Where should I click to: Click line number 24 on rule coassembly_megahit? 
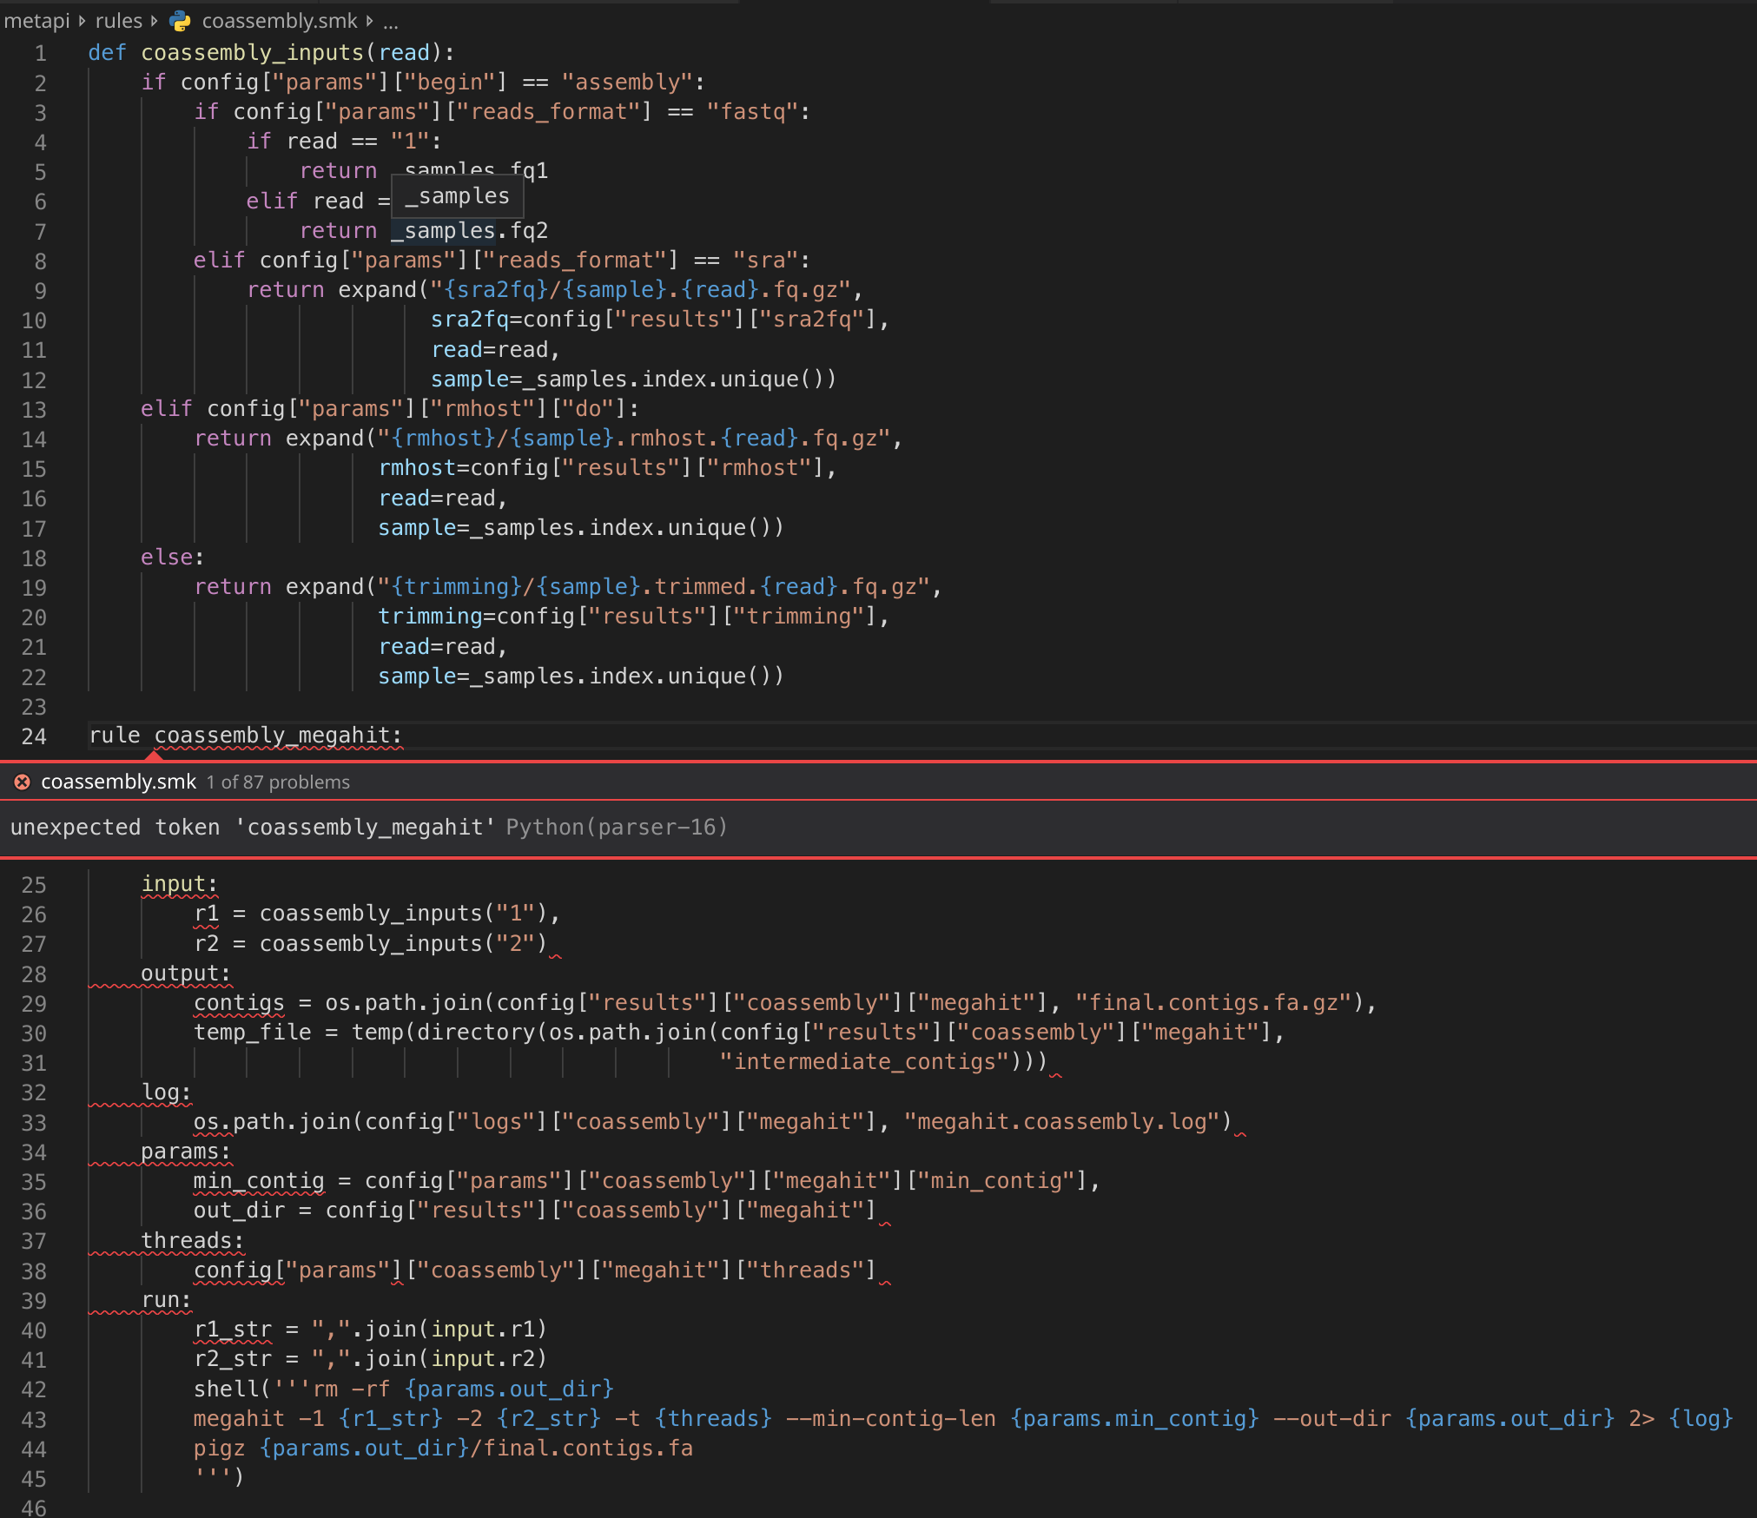tap(35, 736)
